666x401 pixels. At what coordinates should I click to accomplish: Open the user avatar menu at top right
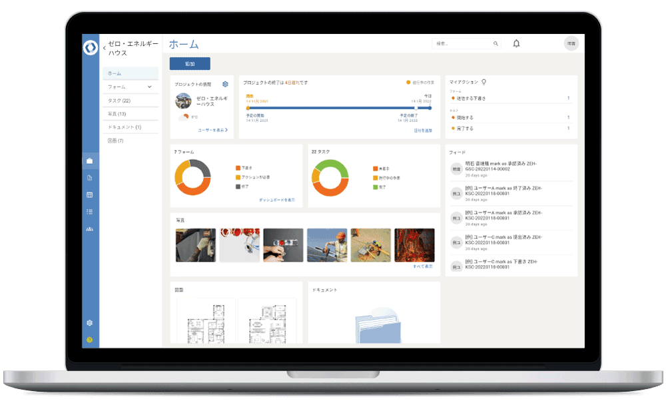click(571, 44)
